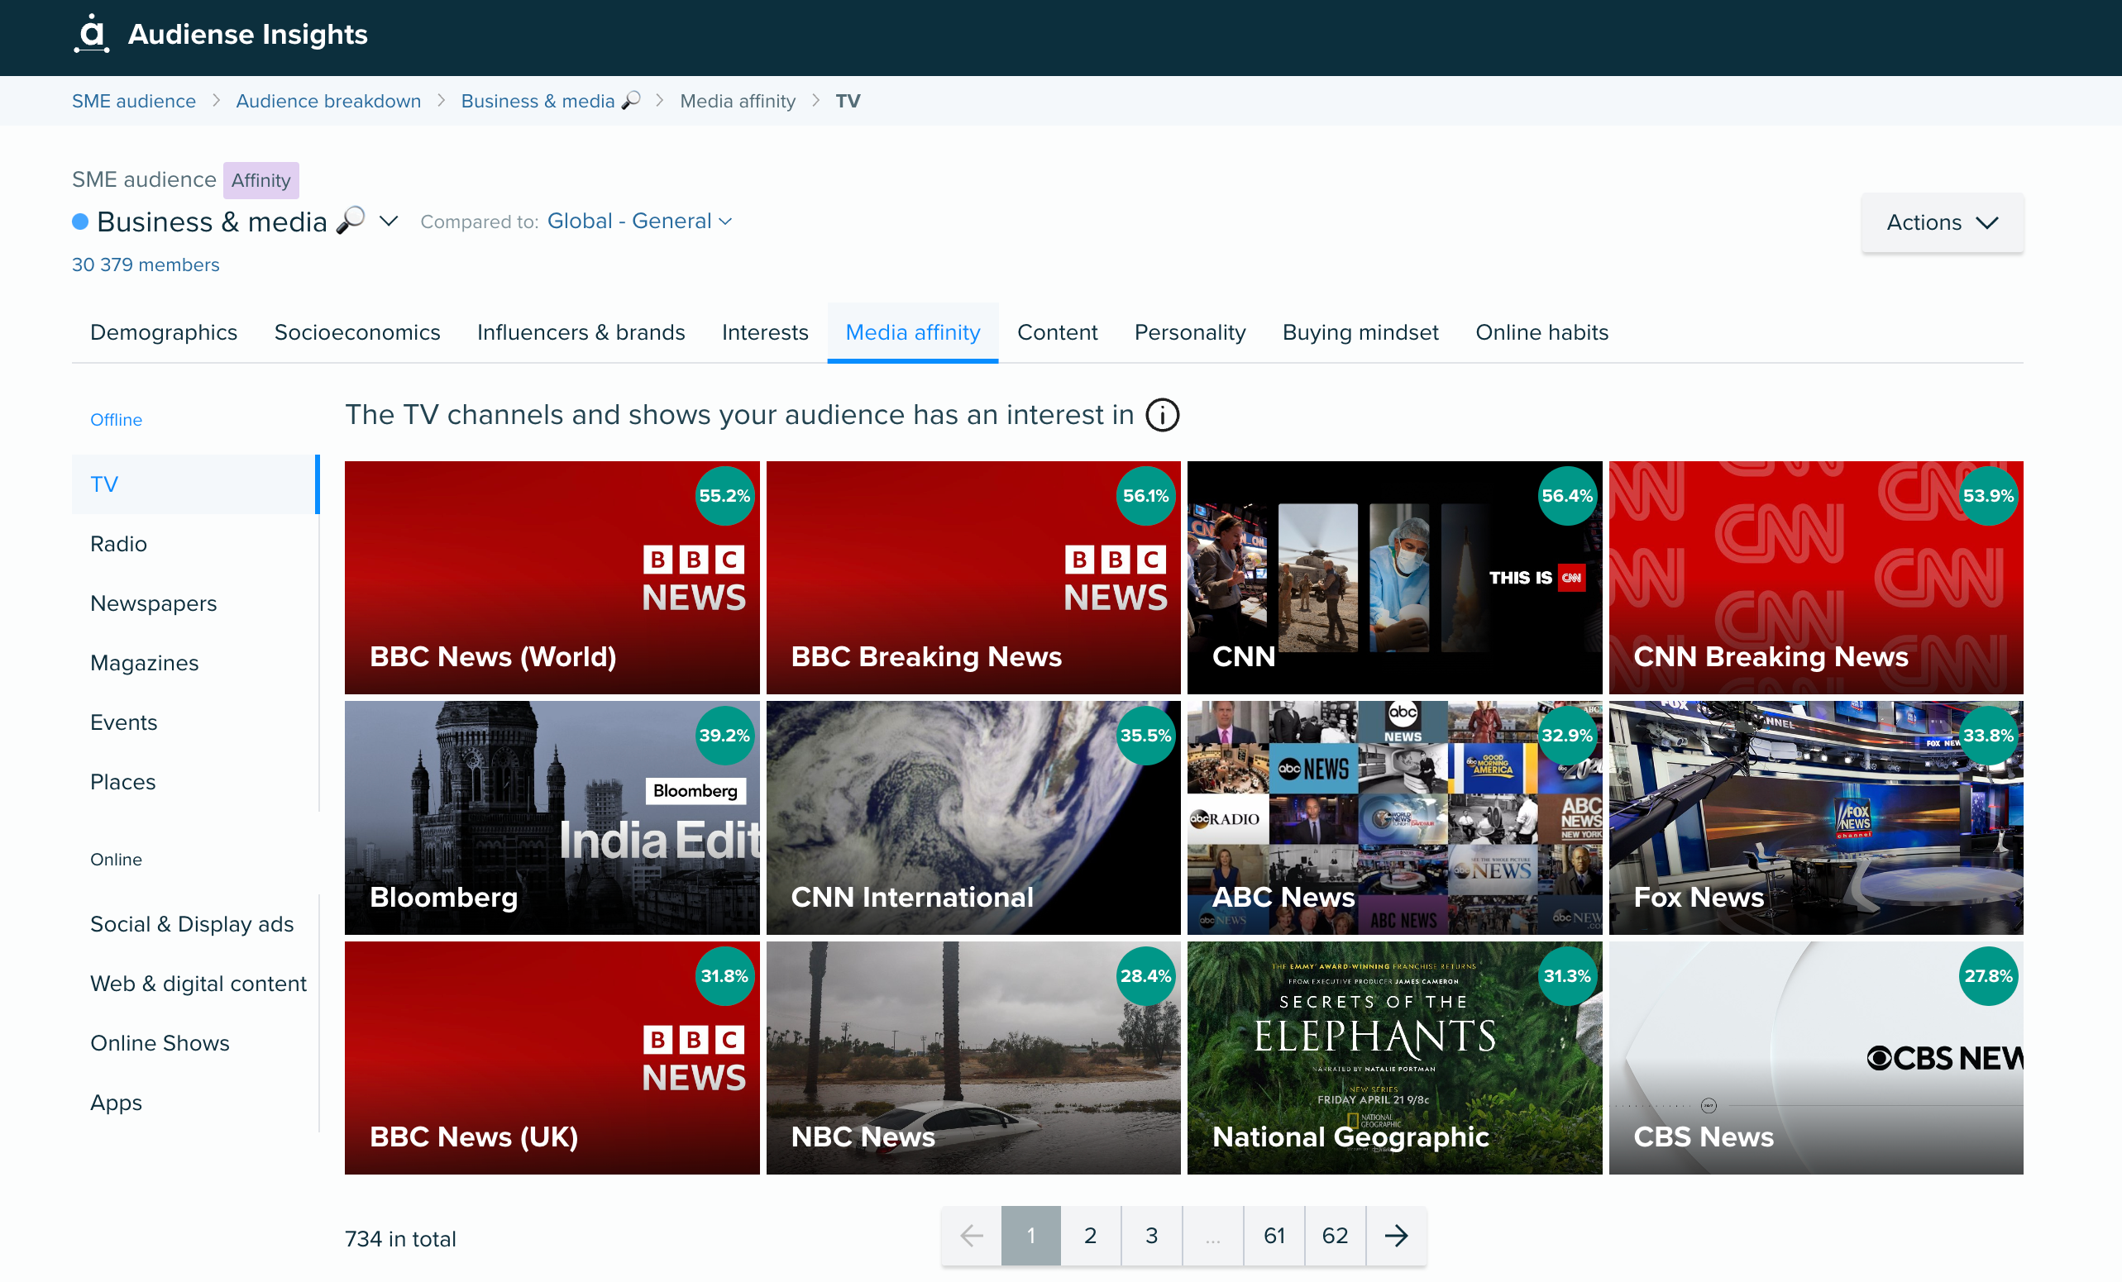
Task: Click the Media affinity tab
Action: coord(911,333)
